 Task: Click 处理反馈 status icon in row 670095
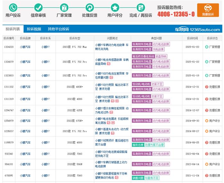(207, 175)
